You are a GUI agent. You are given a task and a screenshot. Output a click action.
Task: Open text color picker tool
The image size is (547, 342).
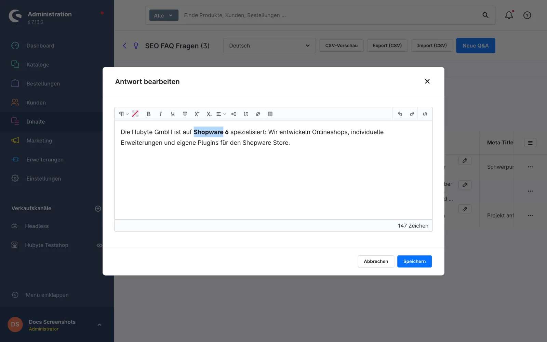click(135, 114)
